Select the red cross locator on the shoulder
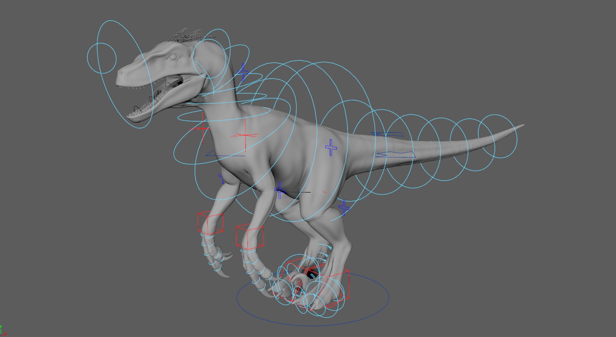Image resolution: width=616 pixels, height=337 pixels. (245, 135)
